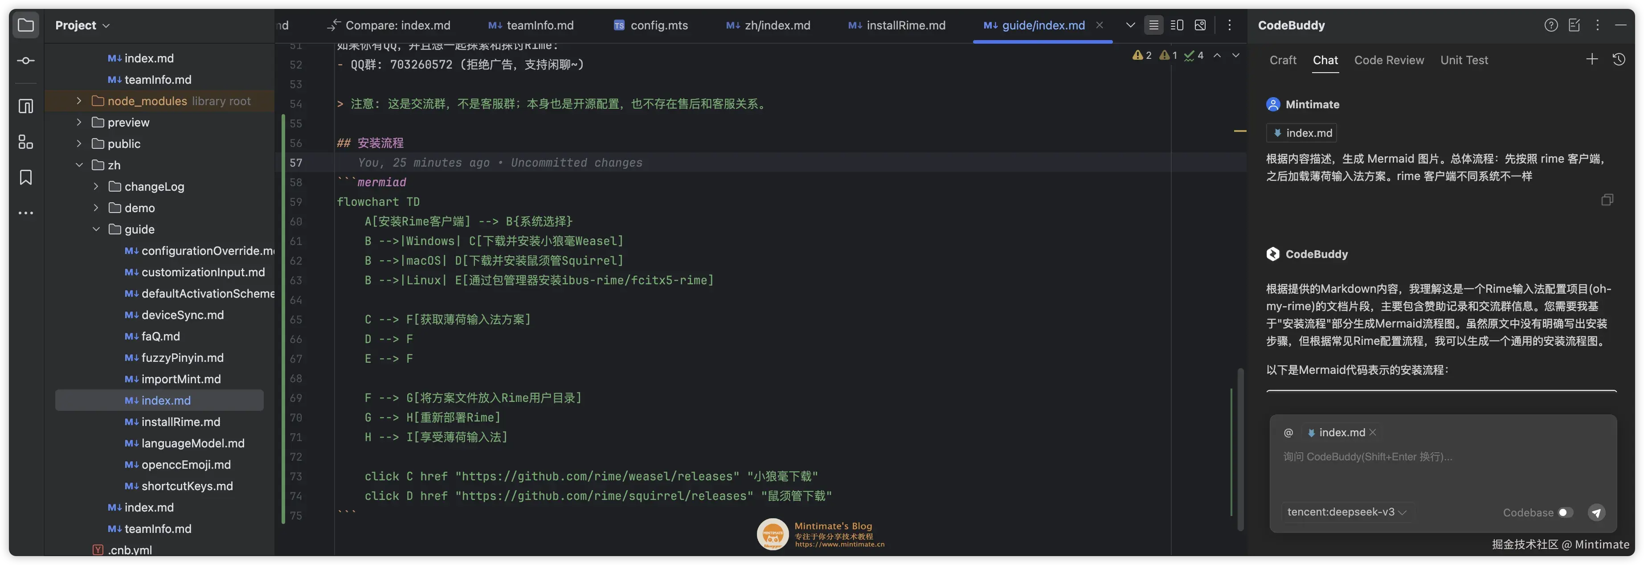The height and width of the screenshot is (565, 1644).
Task: Start new CodeBuddy chat with plus icon
Action: [x=1592, y=59]
